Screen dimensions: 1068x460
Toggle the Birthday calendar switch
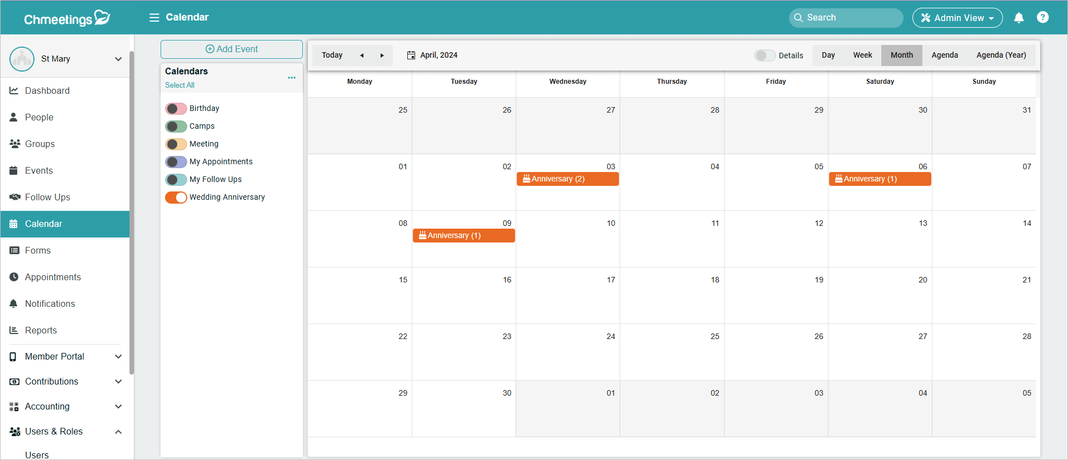point(176,109)
